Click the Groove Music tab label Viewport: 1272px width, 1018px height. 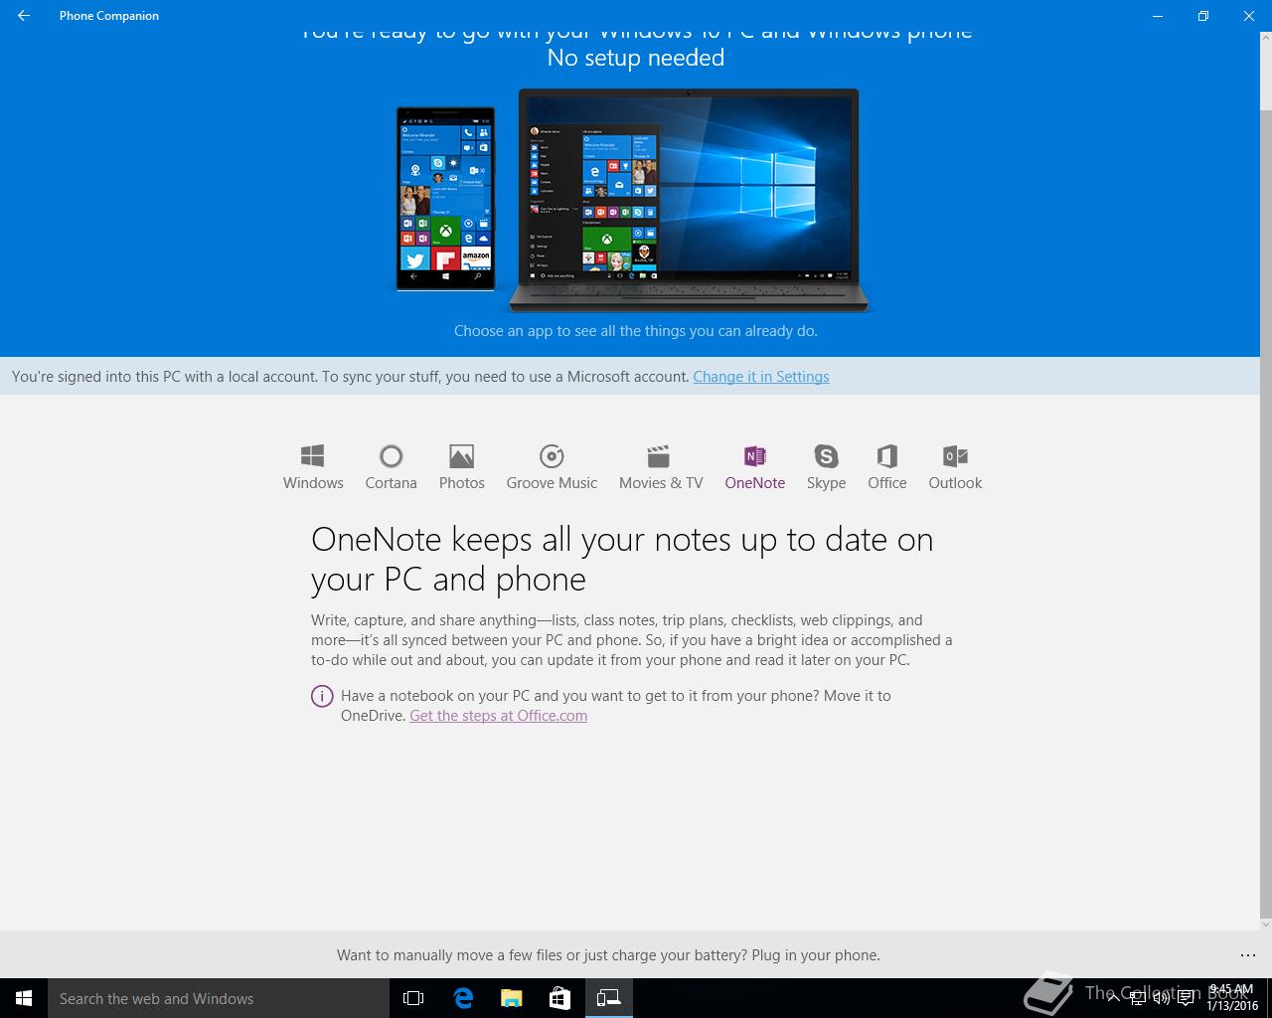click(x=552, y=483)
